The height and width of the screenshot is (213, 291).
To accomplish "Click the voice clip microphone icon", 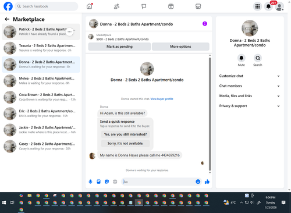I will (90, 182).
